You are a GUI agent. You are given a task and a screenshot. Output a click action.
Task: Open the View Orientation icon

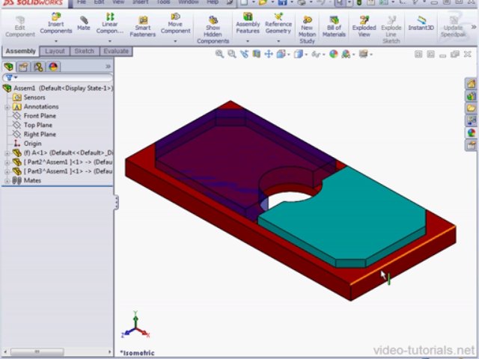281,54
